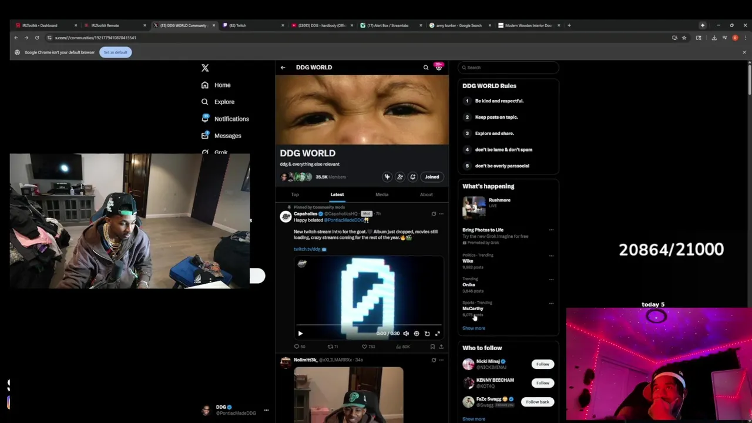Image resolution: width=752 pixels, height=423 pixels.
Task: Follow back FaZe Swagg
Action: [537, 402]
